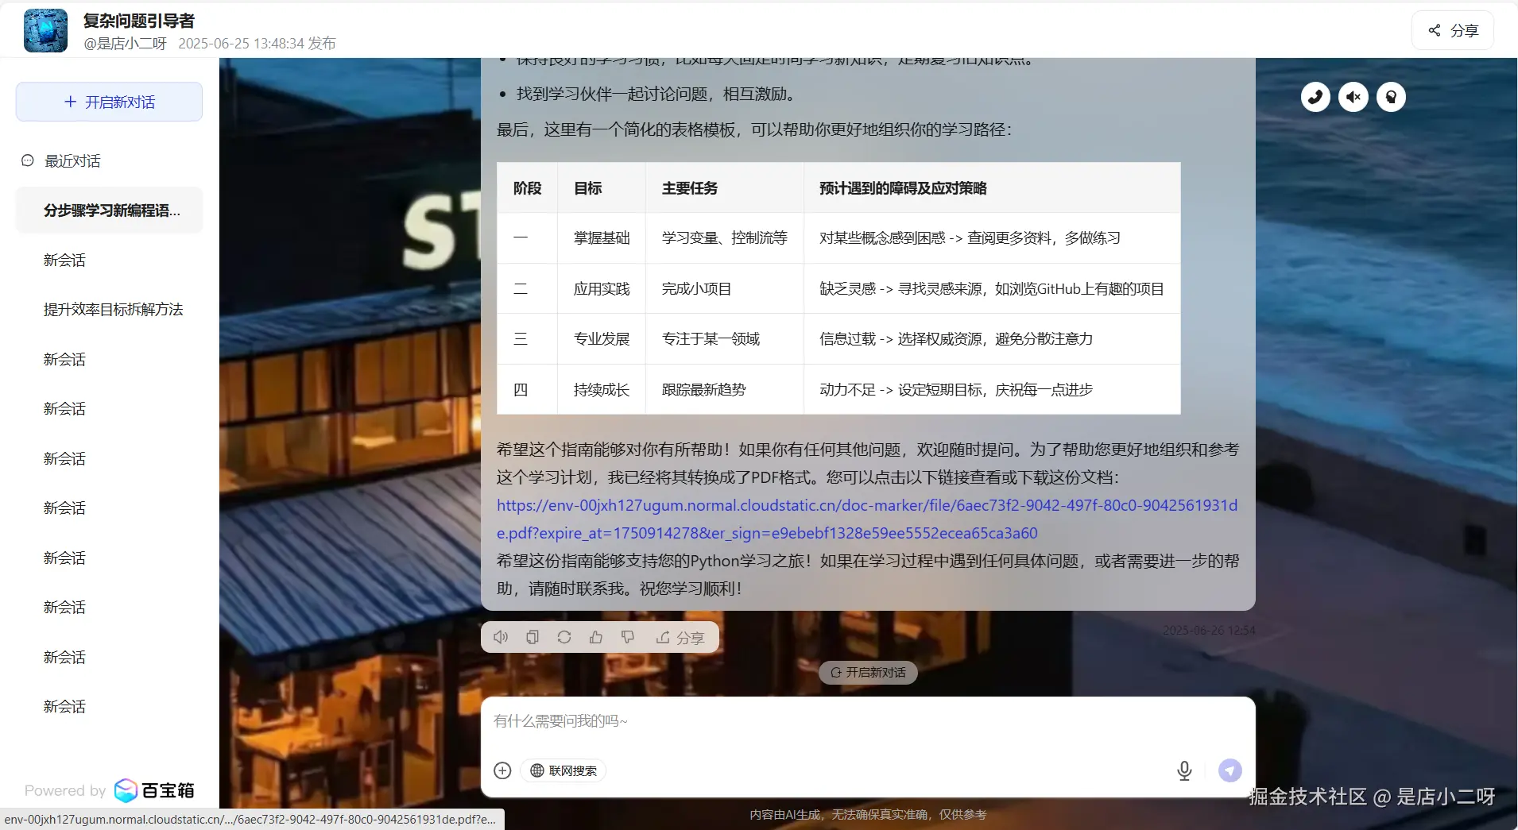Start voice input with microphone icon
Image resolution: width=1518 pixels, height=830 pixels.
tap(1184, 770)
